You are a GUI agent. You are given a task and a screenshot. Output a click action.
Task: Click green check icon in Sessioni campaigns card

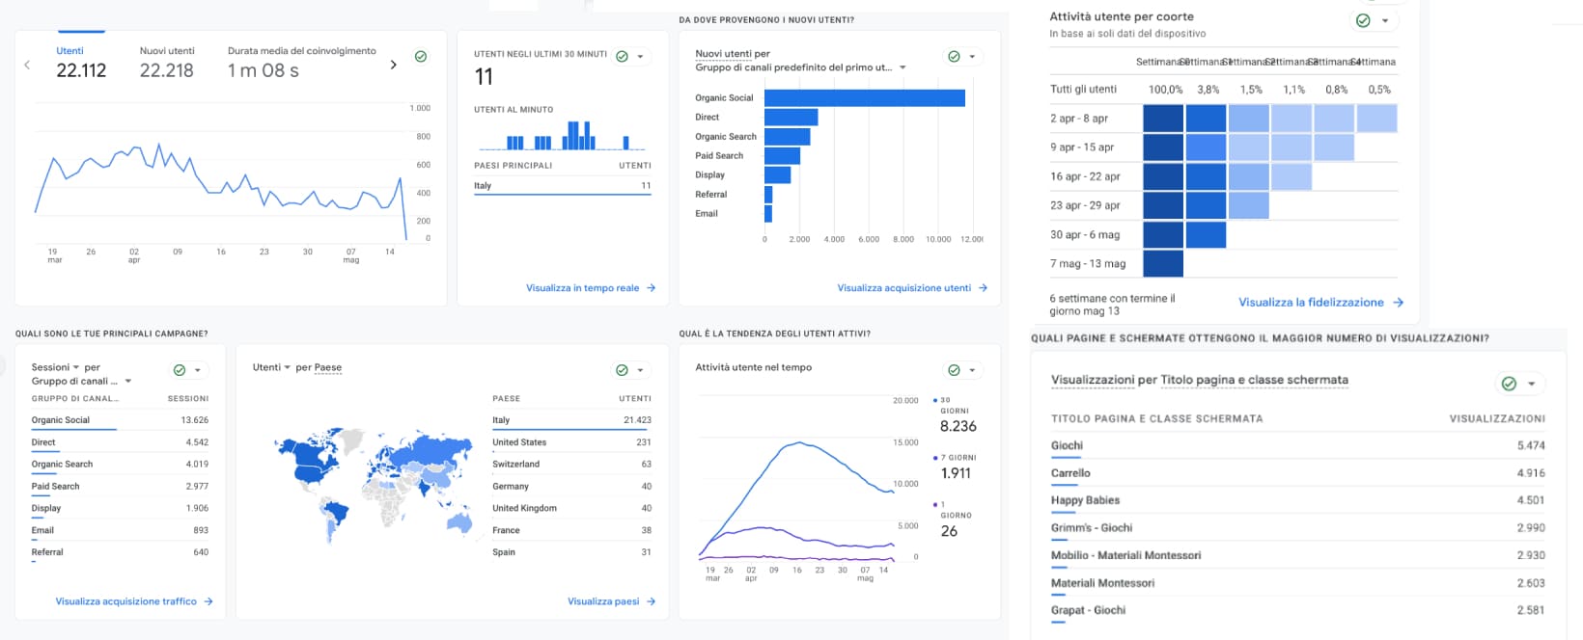click(x=180, y=370)
